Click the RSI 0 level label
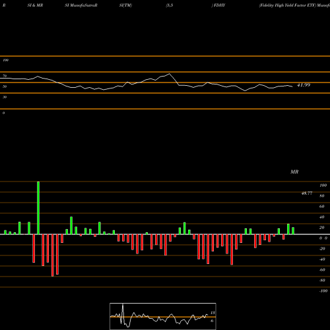The width and height of the screenshot is (330, 330). [x=3, y=113]
